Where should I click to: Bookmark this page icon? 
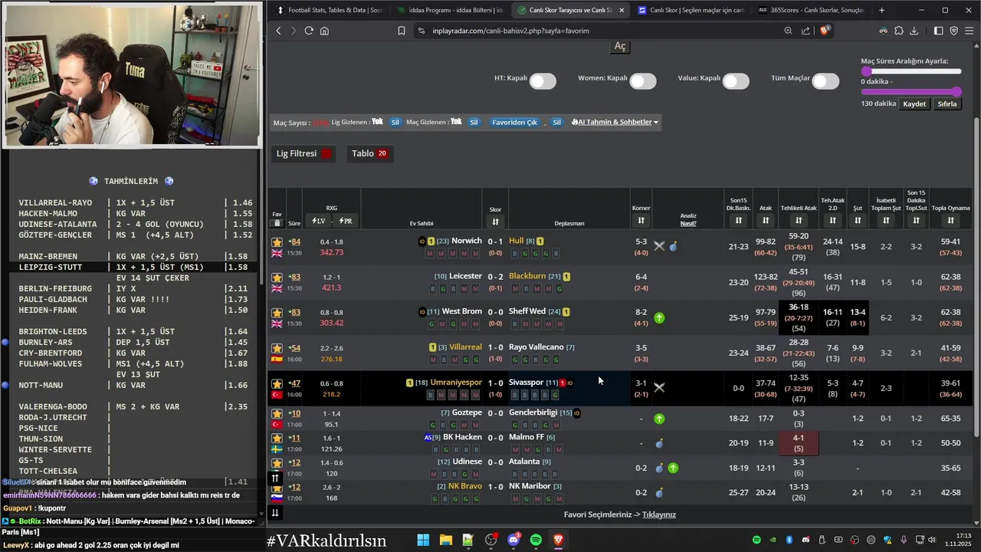pos(401,31)
